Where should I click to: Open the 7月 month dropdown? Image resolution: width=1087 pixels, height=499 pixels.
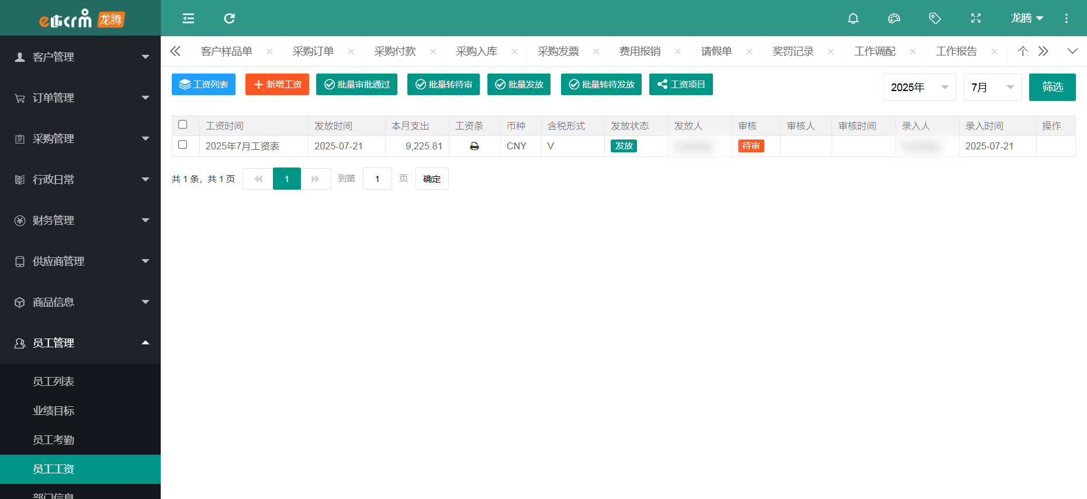[992, 88]
